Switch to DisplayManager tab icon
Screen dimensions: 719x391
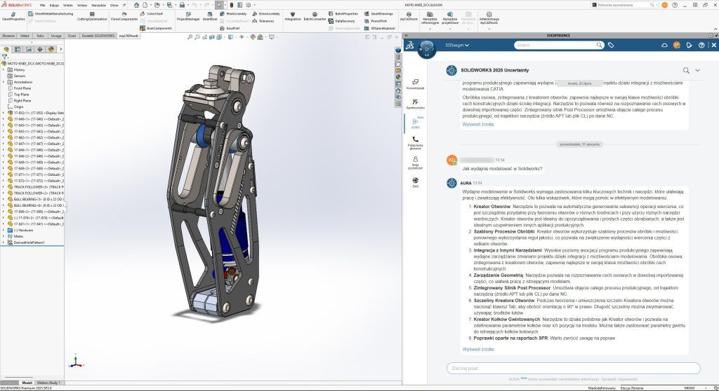coord(51,49)
